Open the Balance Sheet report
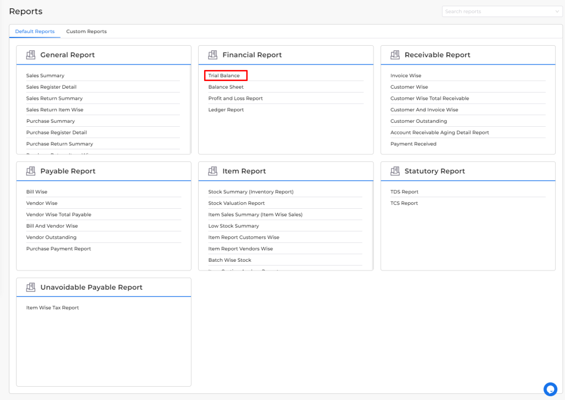Viewport: 565px width, 400px height. pos(226,87)
